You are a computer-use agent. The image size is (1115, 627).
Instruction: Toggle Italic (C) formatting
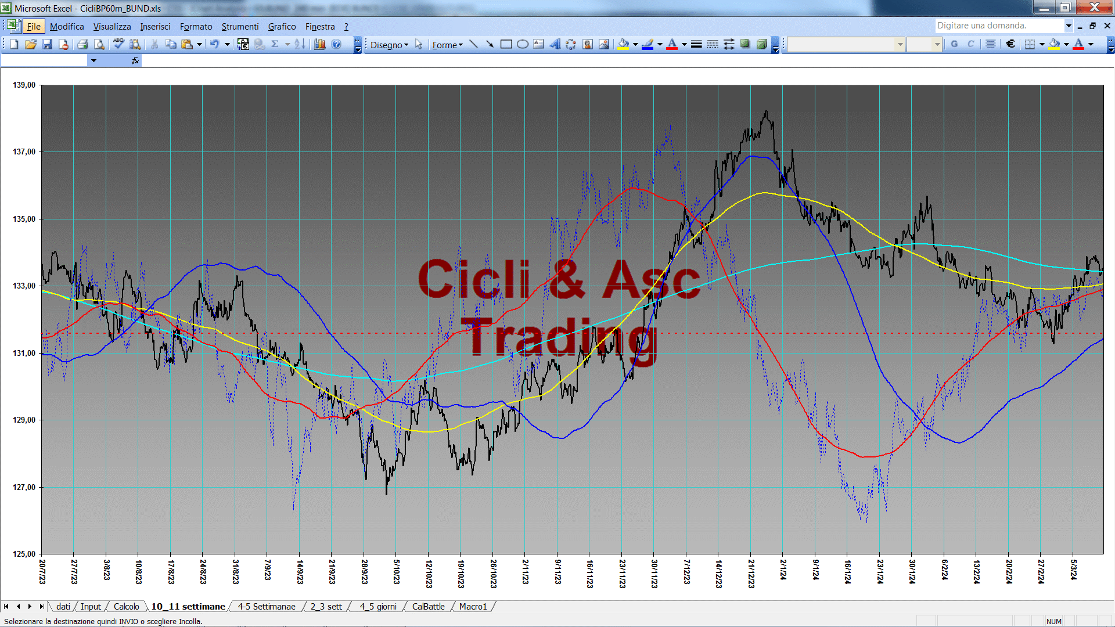tap(970, 44)
